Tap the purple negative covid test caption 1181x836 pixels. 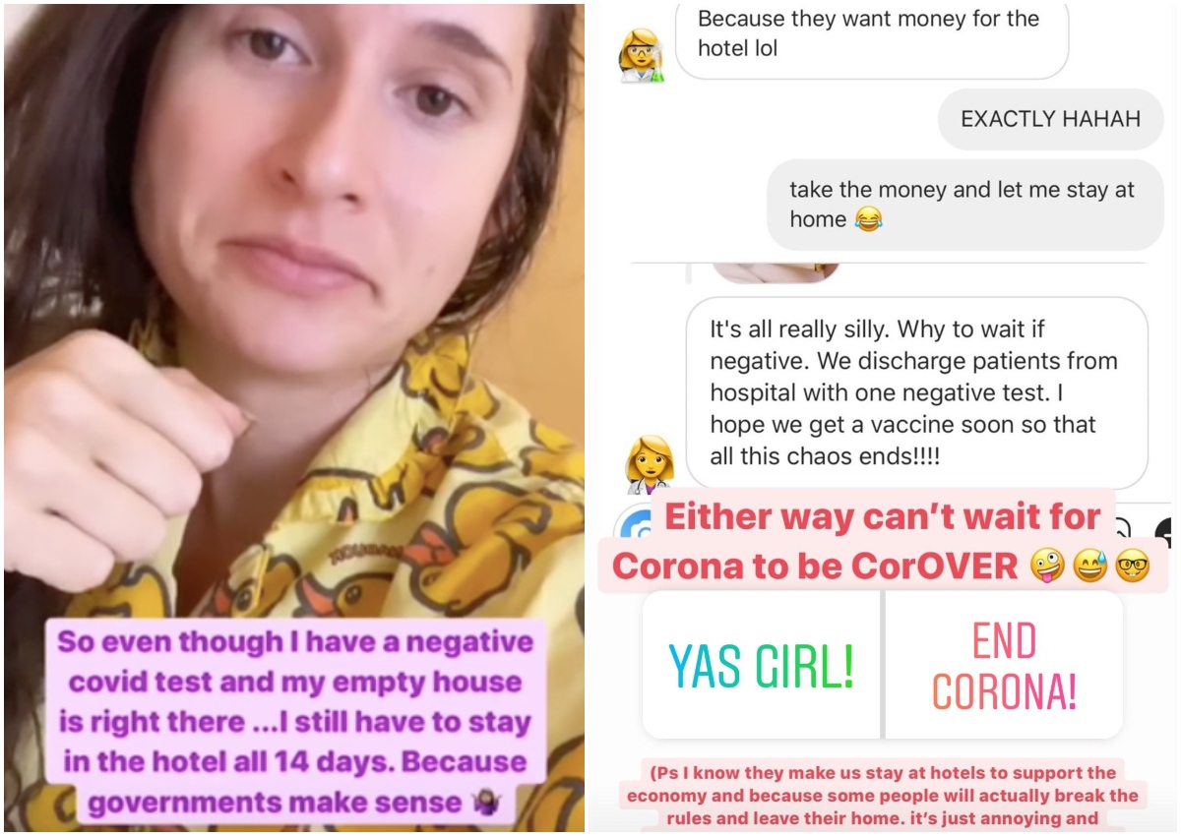[295, 722]
